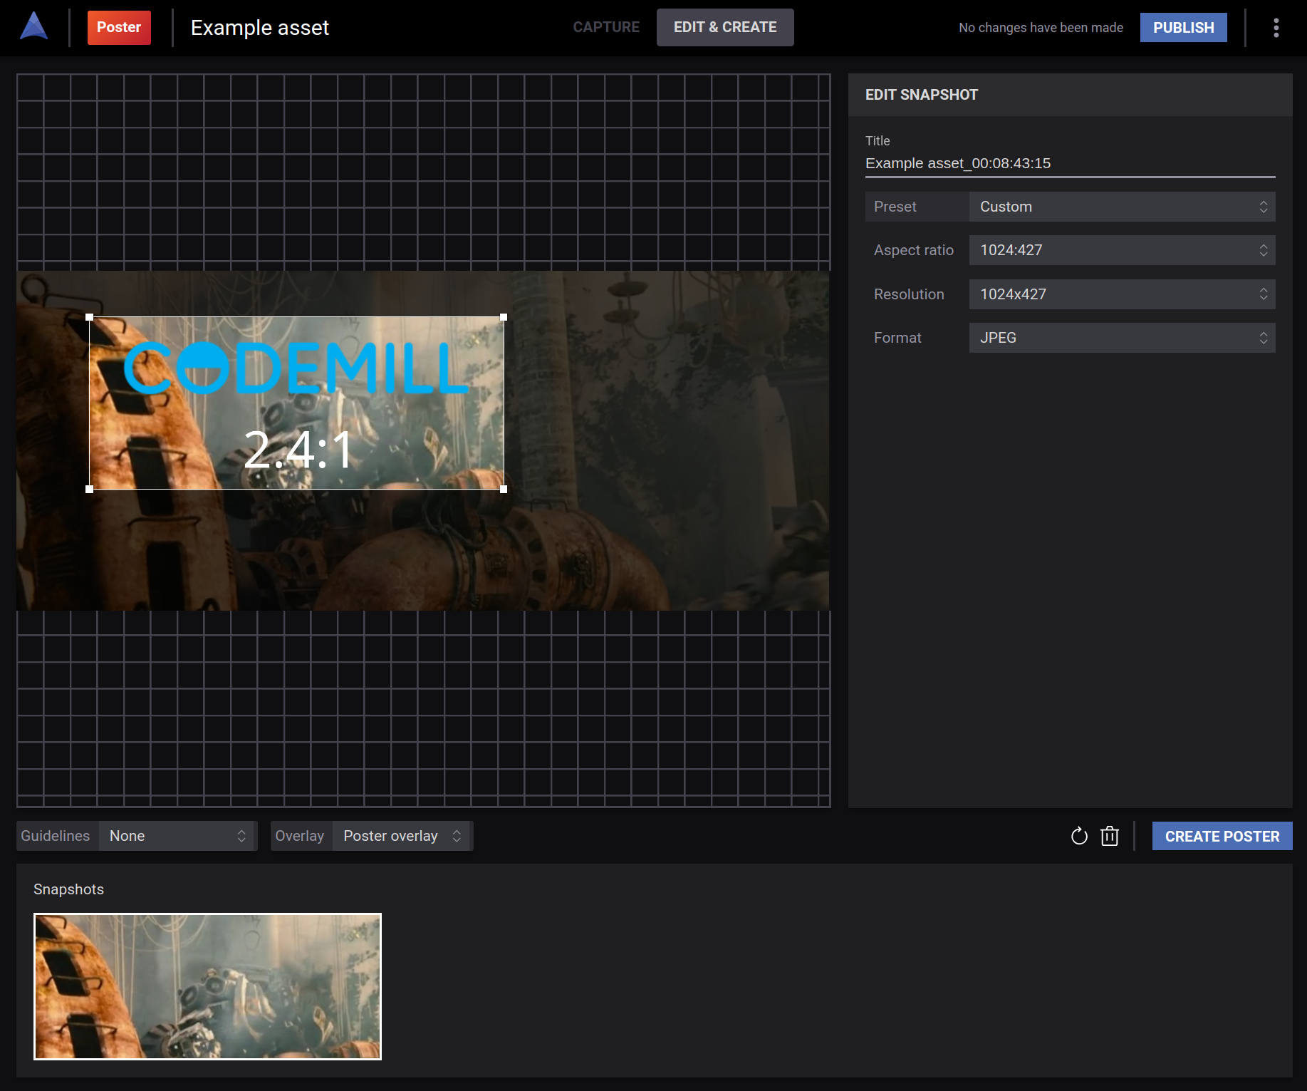Click the bottom-left crop handle
1307x1091 pixels.
89,489
